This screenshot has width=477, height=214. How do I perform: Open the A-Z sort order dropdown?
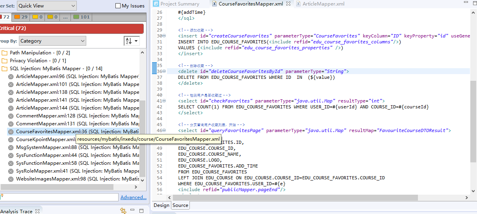132,41
